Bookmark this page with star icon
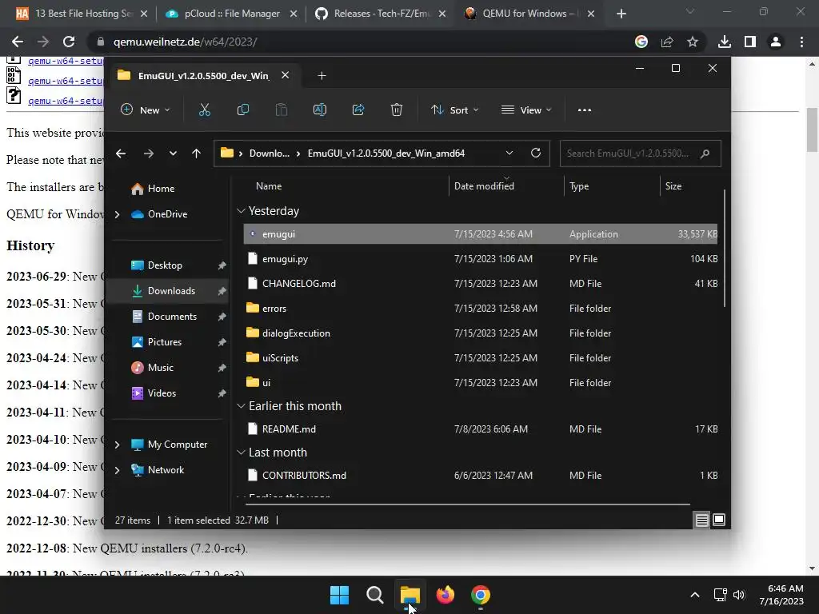 693,42
